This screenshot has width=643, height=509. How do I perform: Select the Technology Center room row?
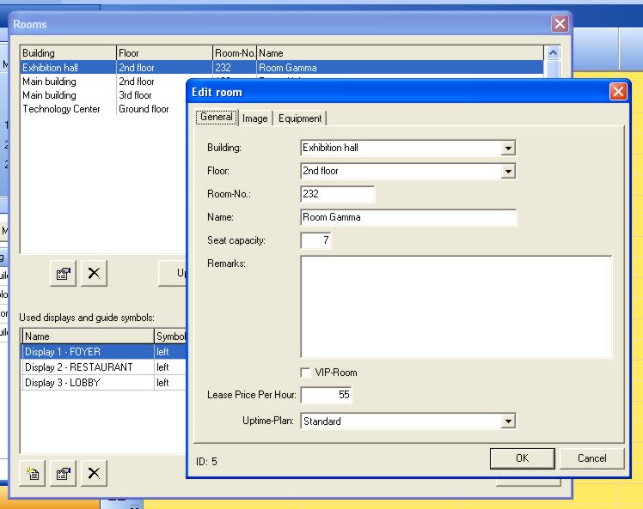coord(61,109)
